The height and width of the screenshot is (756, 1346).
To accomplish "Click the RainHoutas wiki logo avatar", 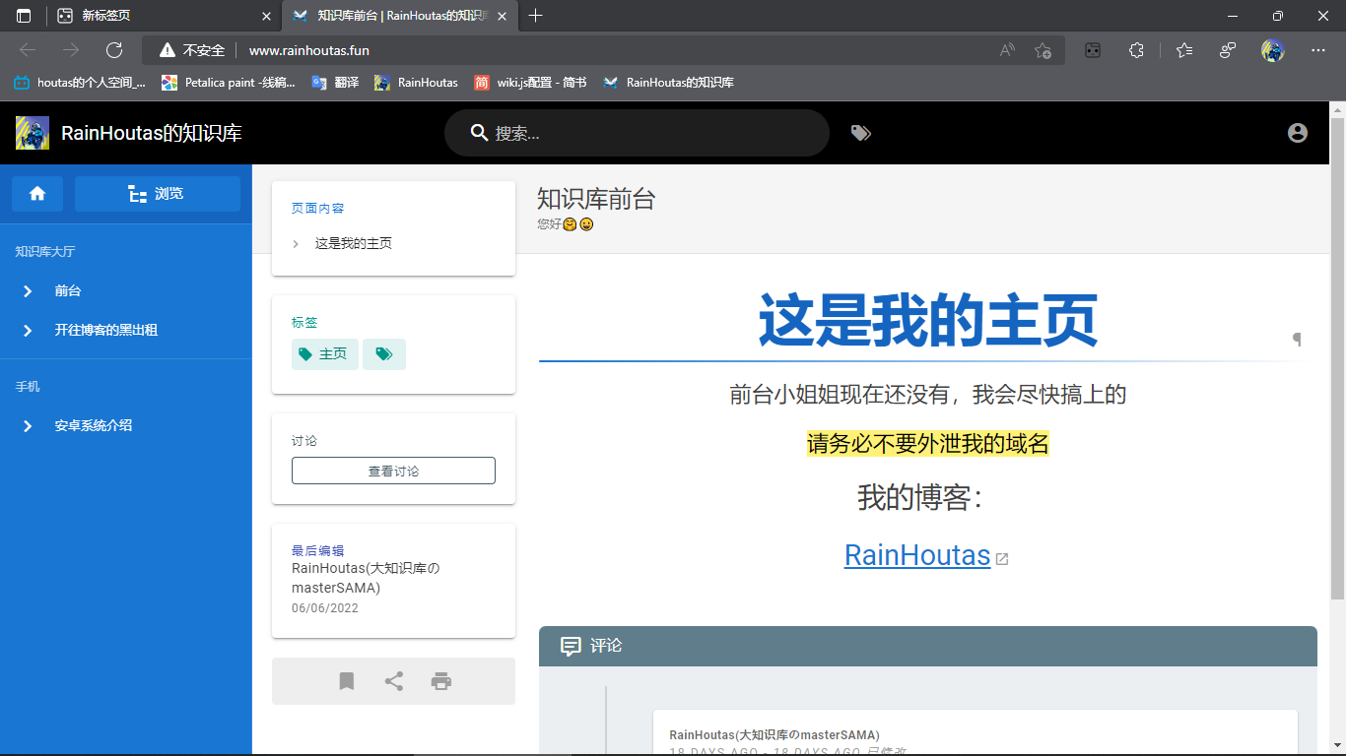I will [x=33, y=133].
